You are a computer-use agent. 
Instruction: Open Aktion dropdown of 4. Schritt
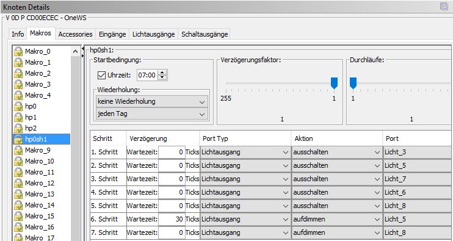pyautogui.click(x=337, y=192)
